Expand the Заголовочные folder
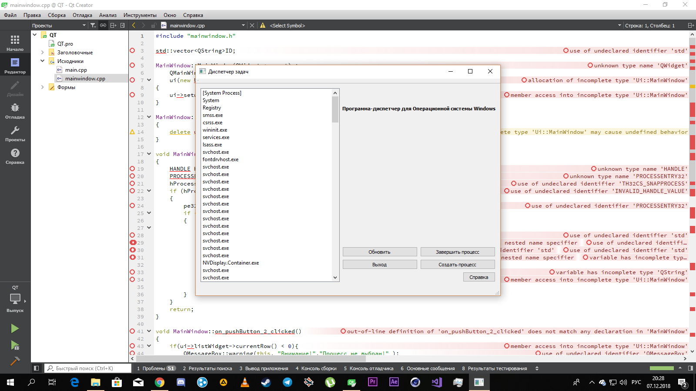This screenshot has height=391, width=696. [43, 53]
